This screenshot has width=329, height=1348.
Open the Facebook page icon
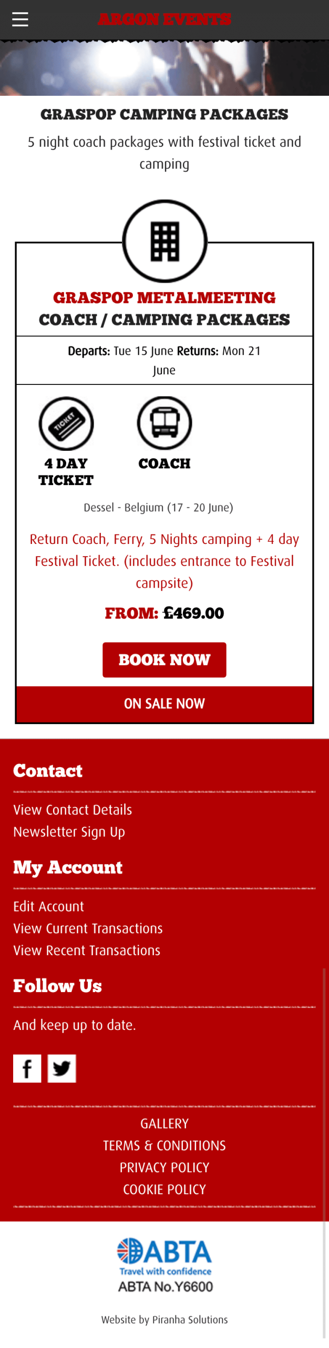pos(27,1068)
